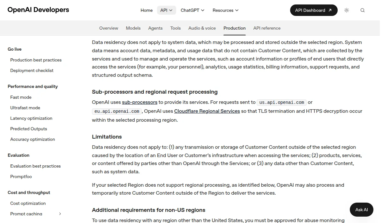Click the us.api.openai.com code snippet

[282, 102]
